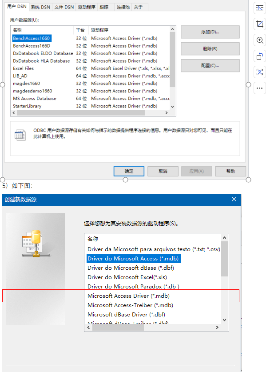Click up arrow of driver list vertical scrollbar

(x=225, y=238)
